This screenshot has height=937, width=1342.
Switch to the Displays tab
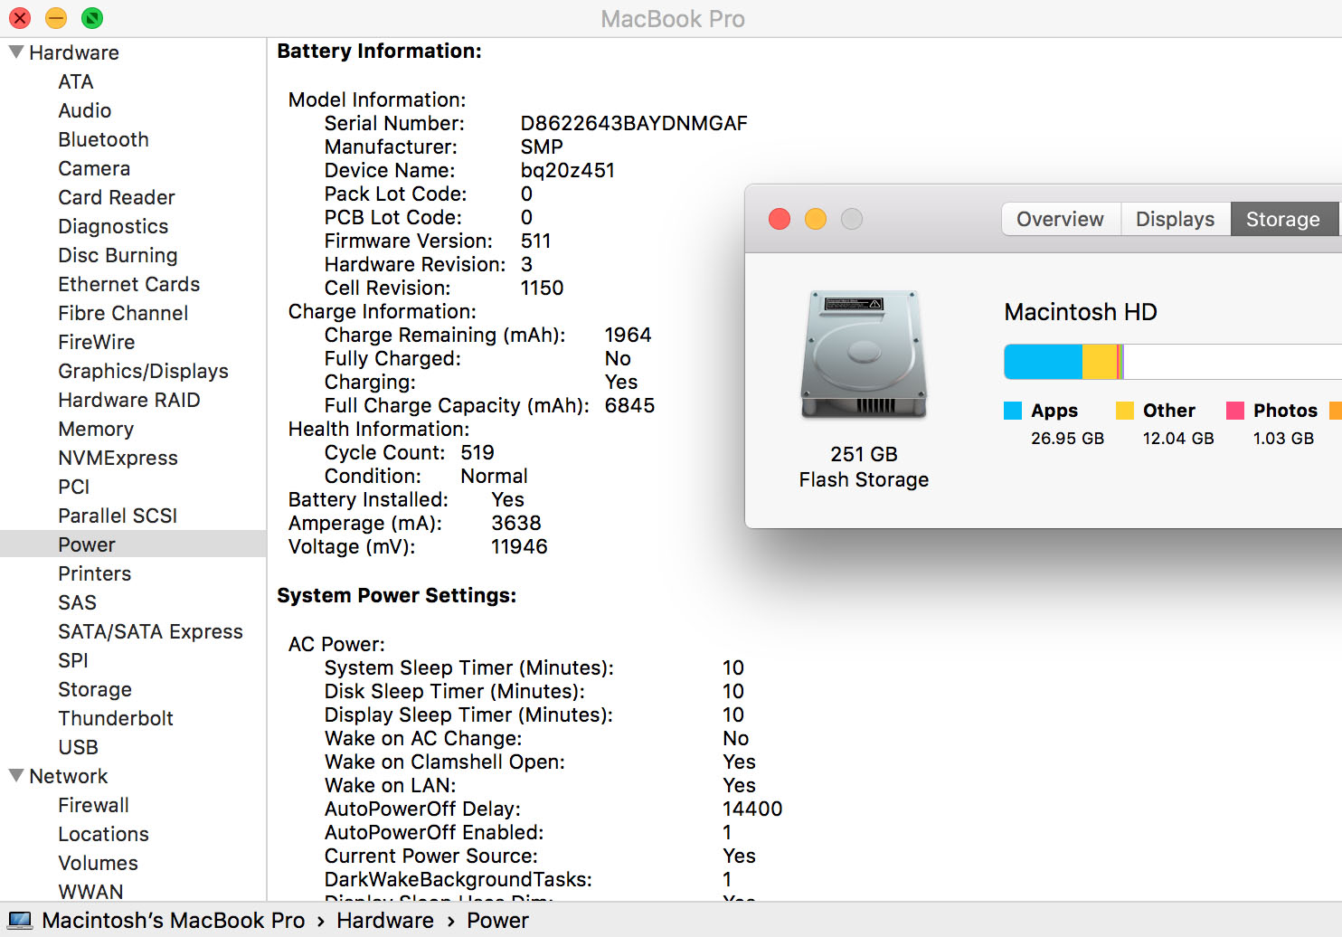(1175, 219)
